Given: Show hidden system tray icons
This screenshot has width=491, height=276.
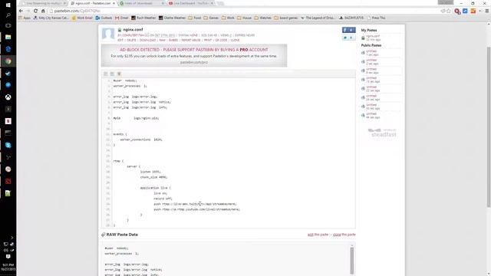Looking at the screenshot, I should tap(12, 238).
